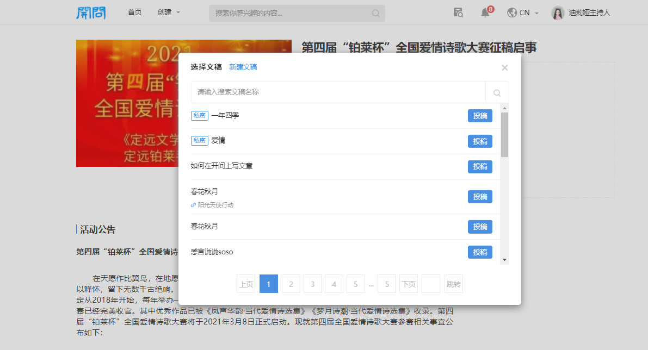Click the 阳光天使行动 linked activity

pos(215,205)
